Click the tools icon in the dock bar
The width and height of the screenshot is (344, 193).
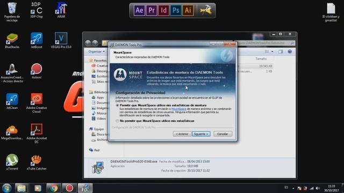click(206, 10)
